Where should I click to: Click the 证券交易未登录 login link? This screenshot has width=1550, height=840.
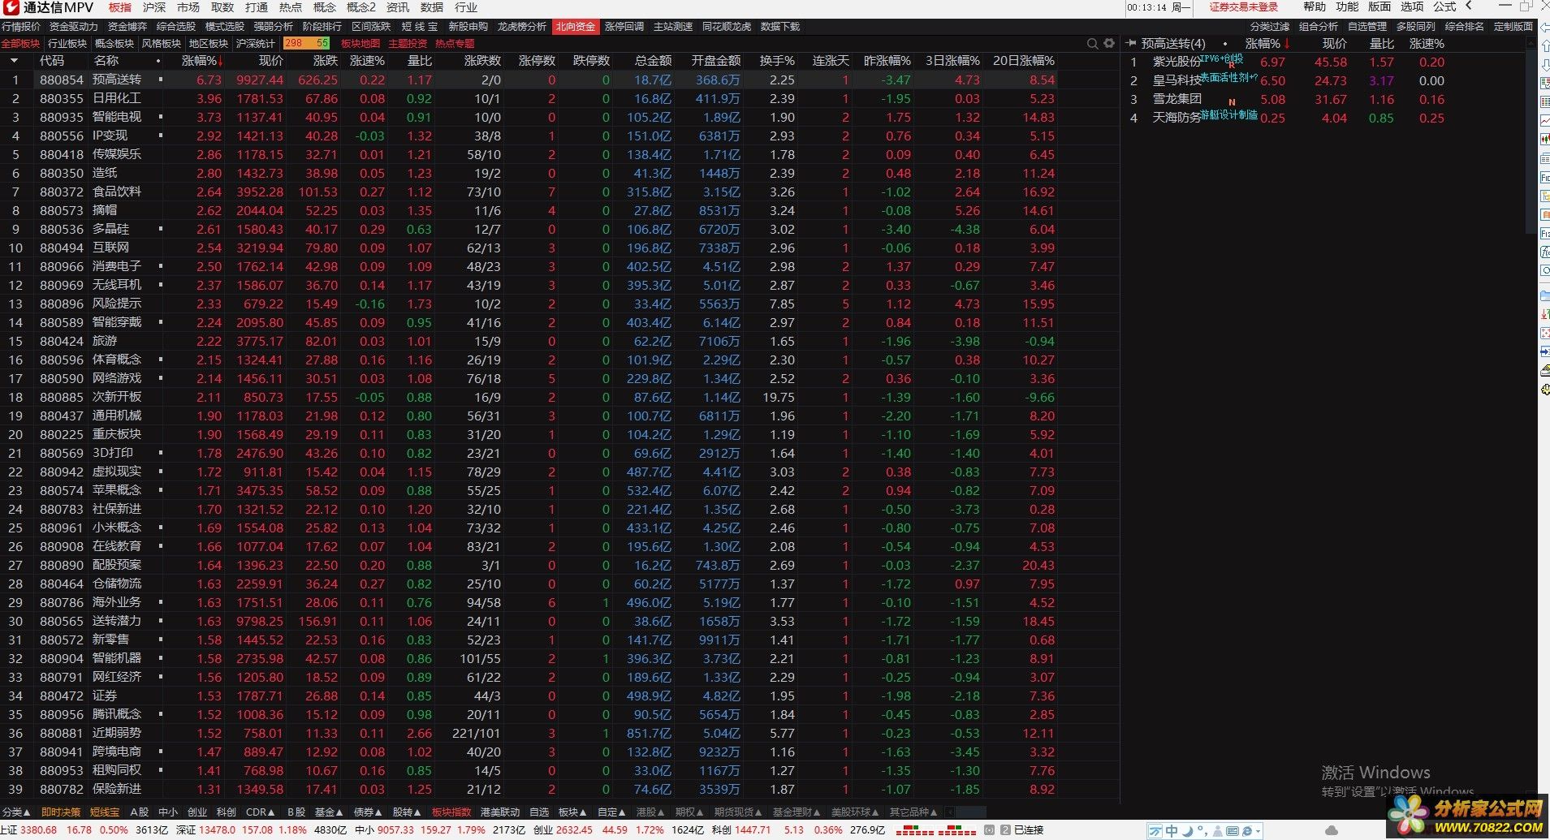click(1243, 7)
